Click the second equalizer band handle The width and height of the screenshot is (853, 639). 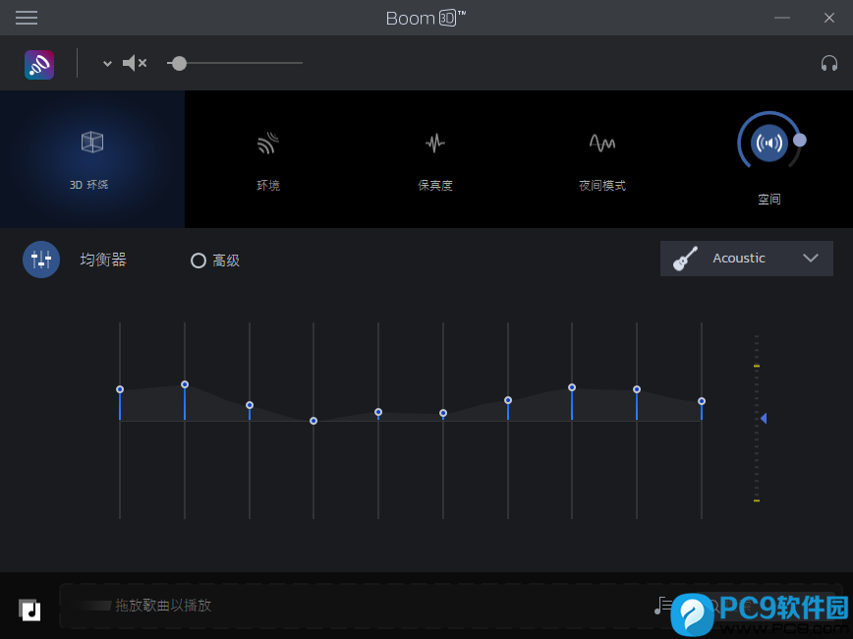(x=185, y=384)
